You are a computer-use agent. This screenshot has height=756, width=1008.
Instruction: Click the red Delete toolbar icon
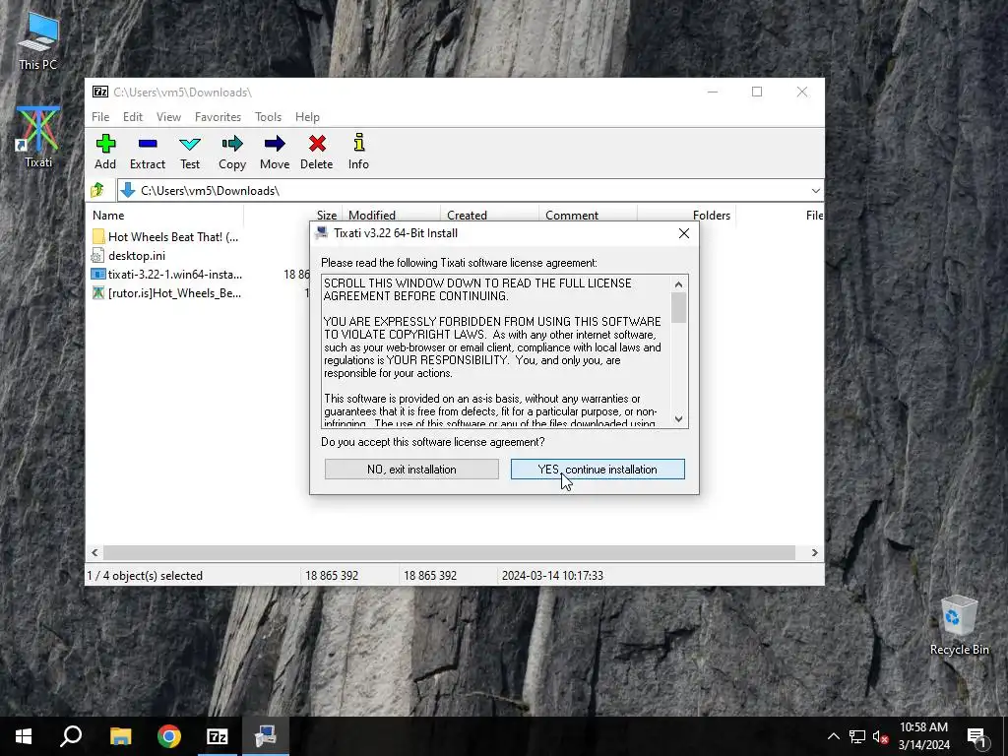[317, 152]
